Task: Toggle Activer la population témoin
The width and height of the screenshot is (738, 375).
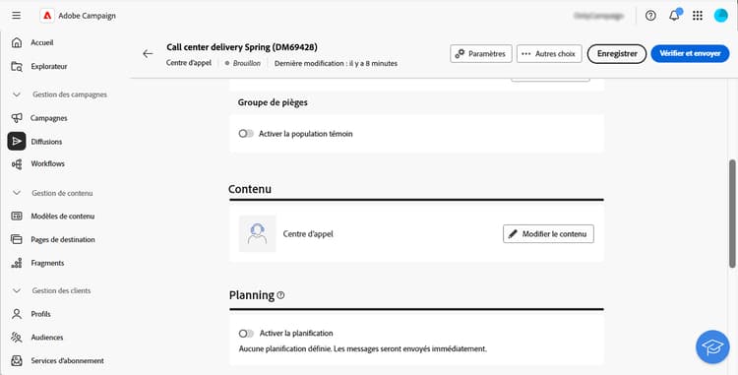Action: tap(246, 134)
